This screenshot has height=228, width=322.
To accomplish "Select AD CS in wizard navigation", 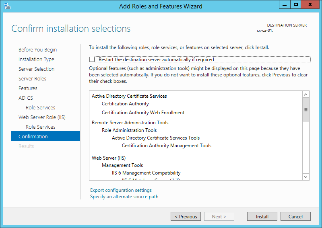I will (26, 98).
